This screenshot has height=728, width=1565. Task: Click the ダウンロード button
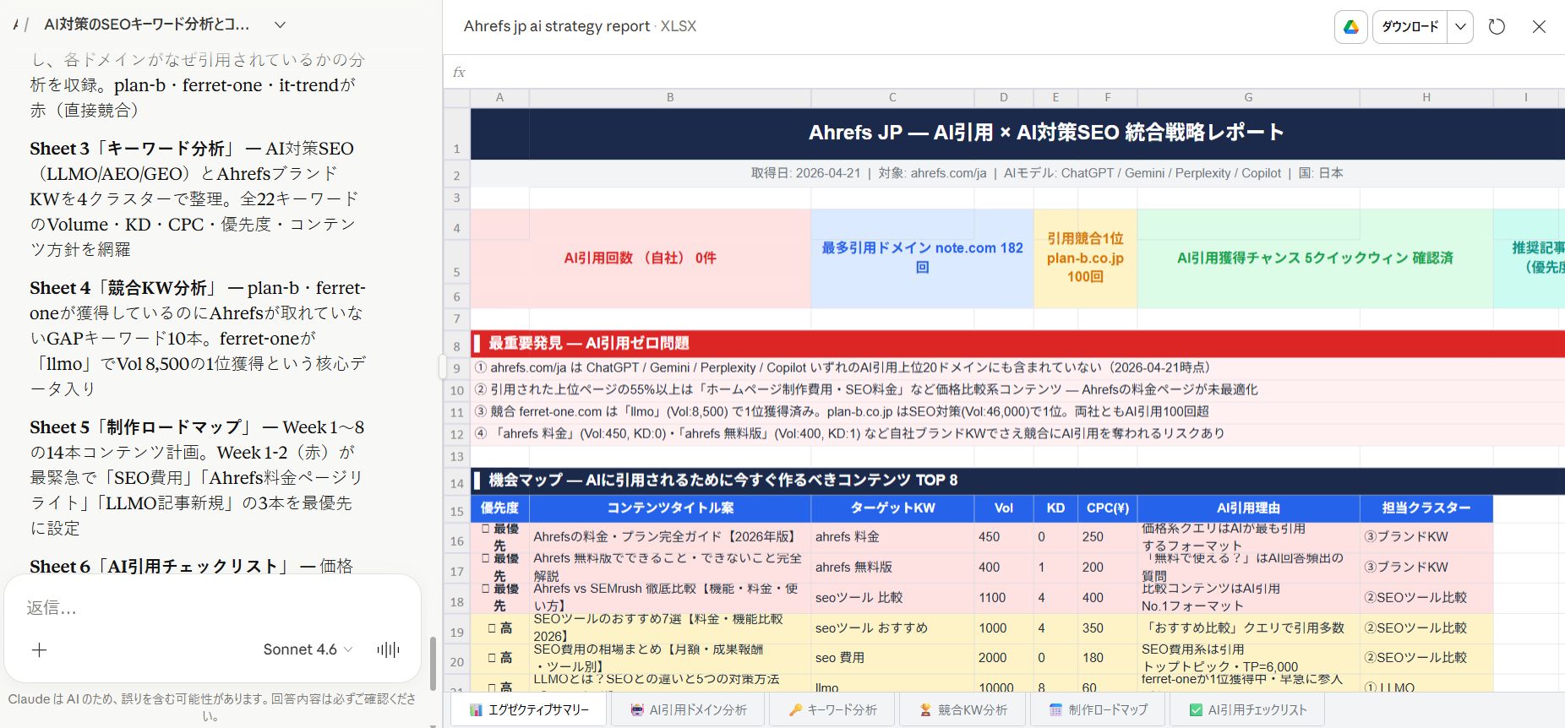(1410, 27)
